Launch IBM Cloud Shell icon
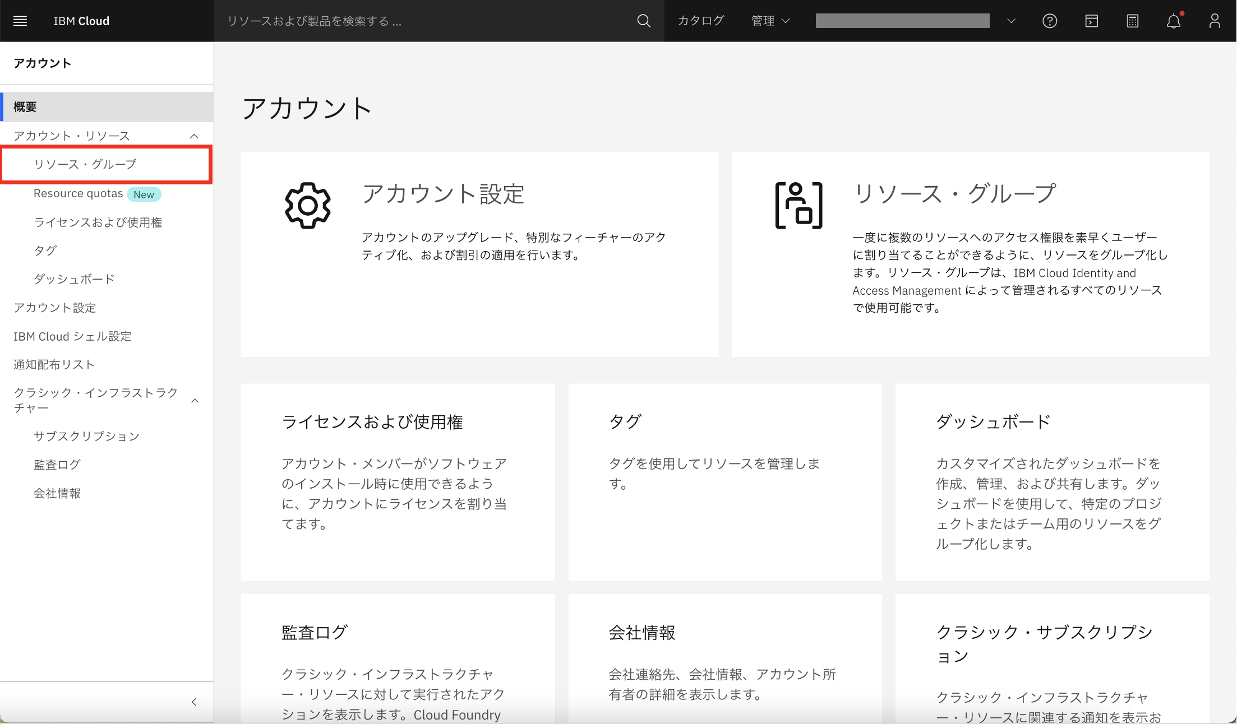This screenshot has width=1237, height=724. pos(1091,21)
